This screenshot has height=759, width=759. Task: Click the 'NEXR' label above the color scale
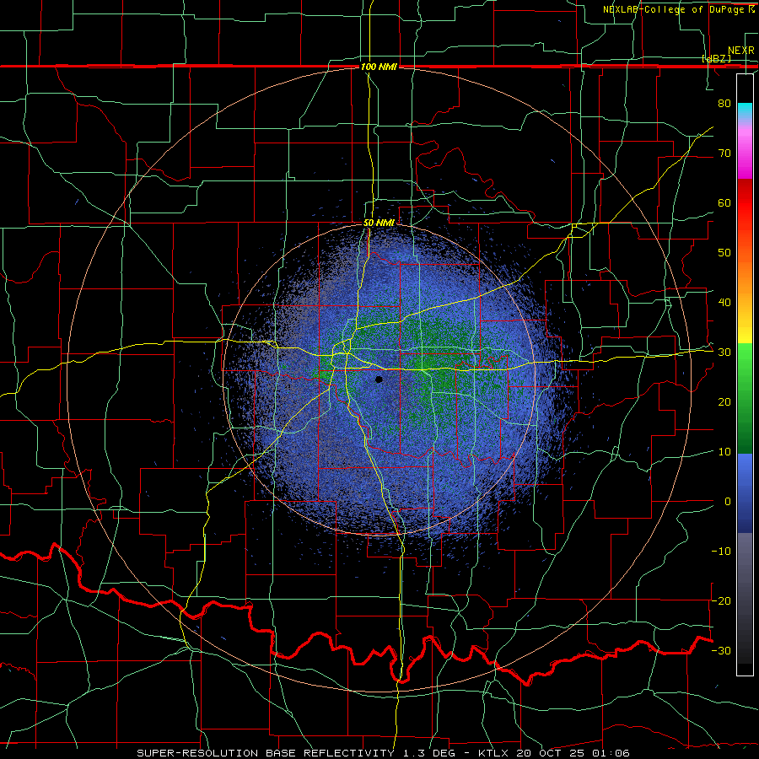(x=740, y=51)
